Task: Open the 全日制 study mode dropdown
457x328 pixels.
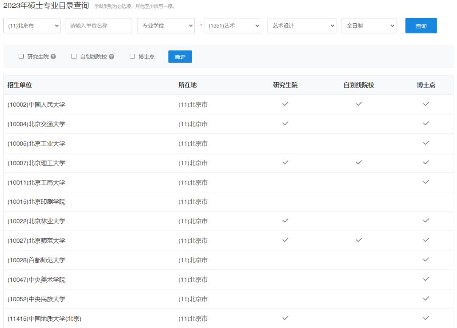Action: (368, 26)
